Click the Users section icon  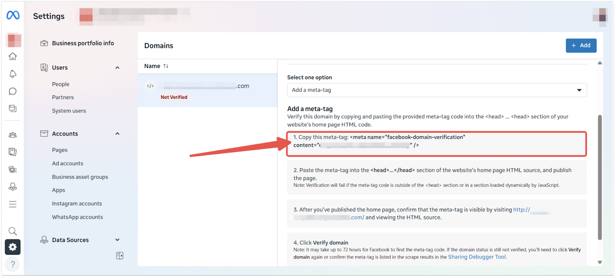click(44, 68)
